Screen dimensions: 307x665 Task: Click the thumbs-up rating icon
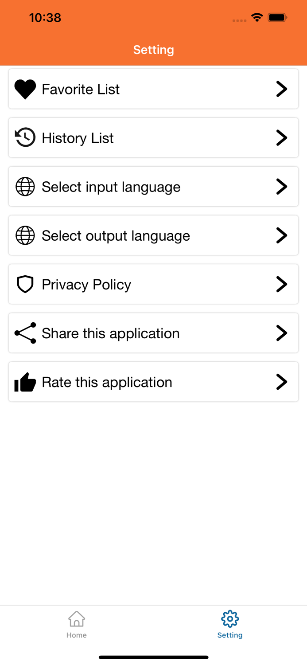[25, 382]
